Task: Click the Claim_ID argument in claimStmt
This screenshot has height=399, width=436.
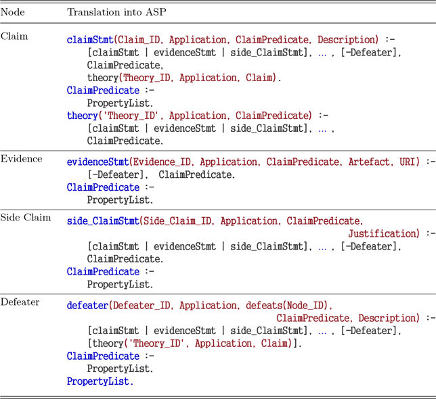Action: [139, 40]
